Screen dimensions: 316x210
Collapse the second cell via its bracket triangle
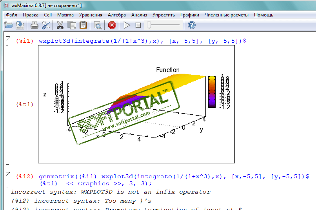(8, 174)
